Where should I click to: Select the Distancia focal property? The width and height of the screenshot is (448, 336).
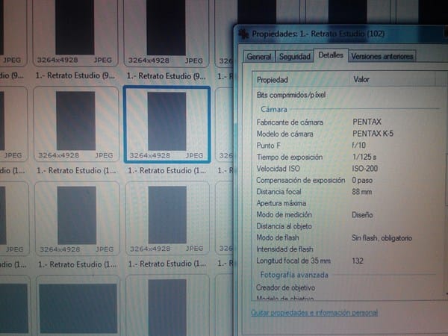pyautogui.click(x=279, y=192)
